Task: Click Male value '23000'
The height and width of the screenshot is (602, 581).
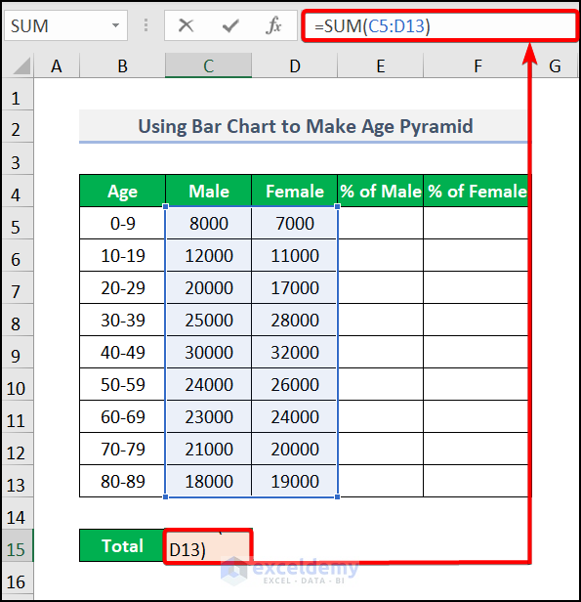Action: [x=209, y=416]
